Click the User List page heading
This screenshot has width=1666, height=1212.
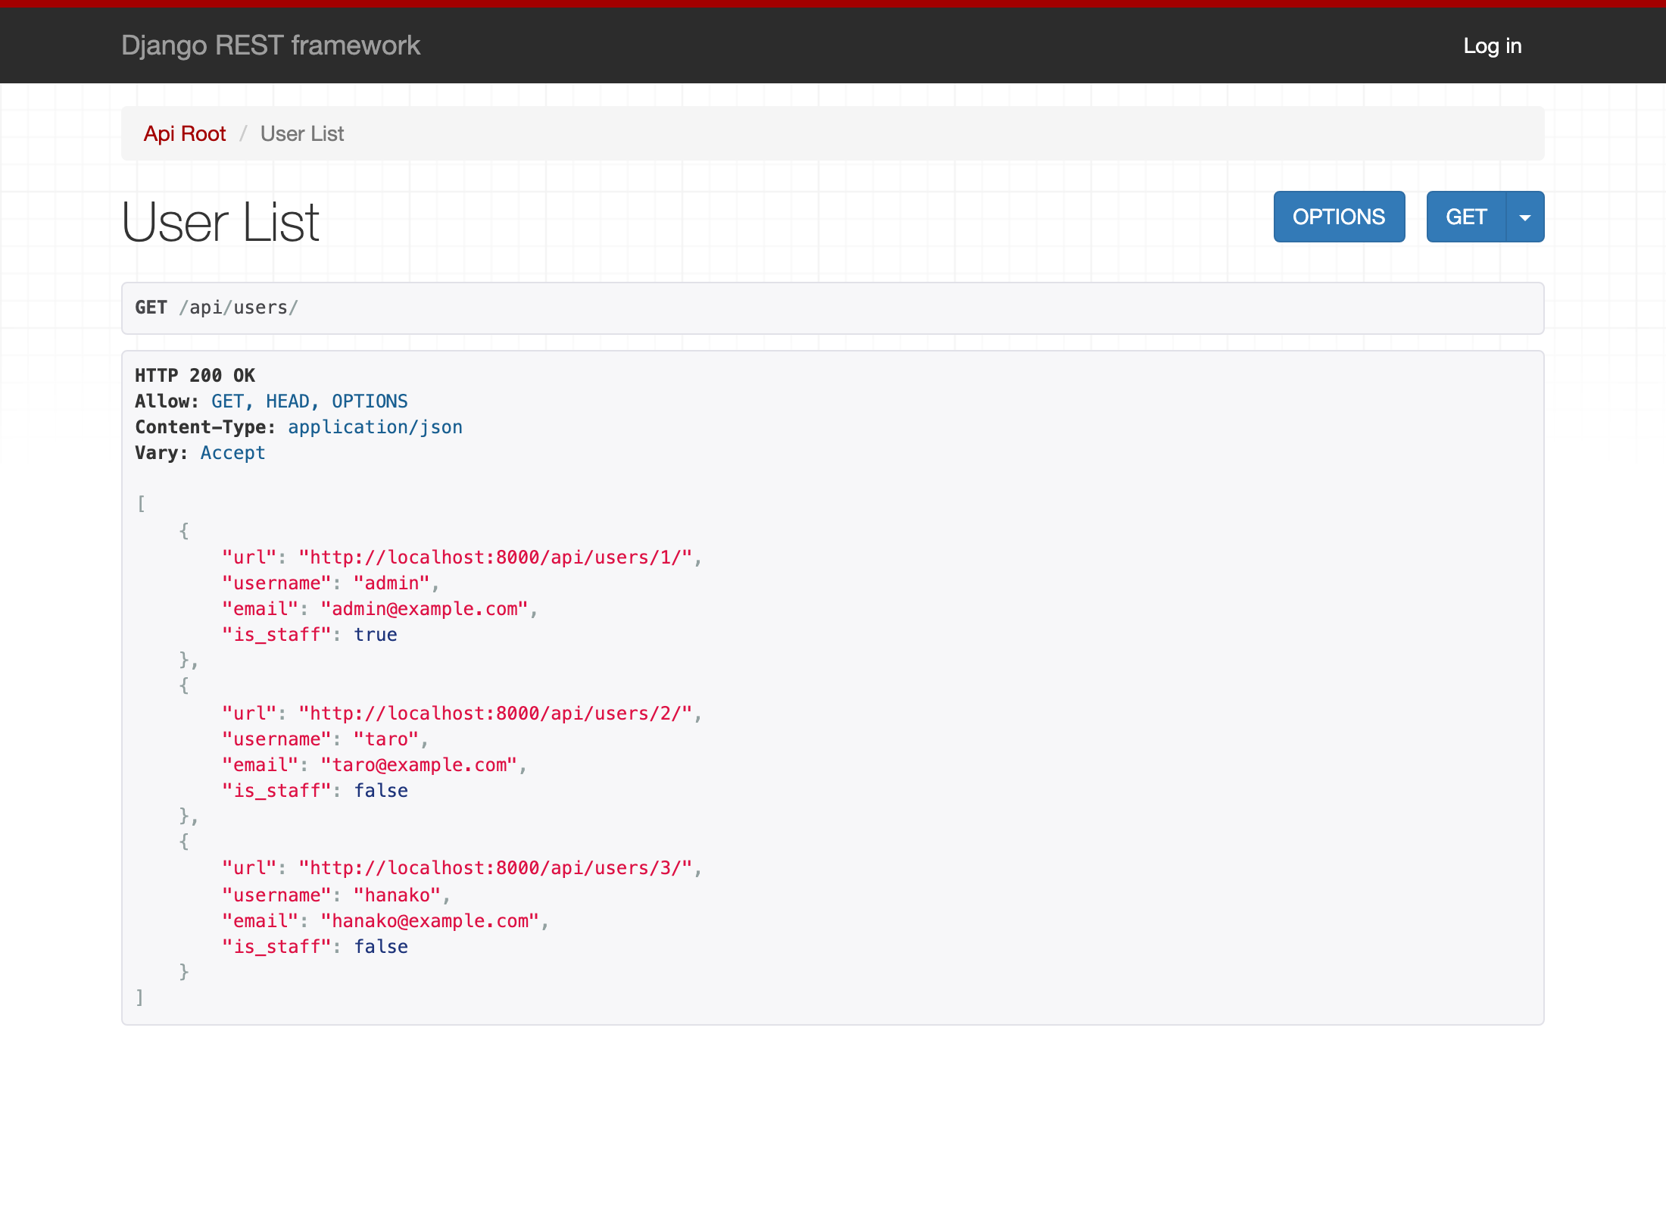220,223
